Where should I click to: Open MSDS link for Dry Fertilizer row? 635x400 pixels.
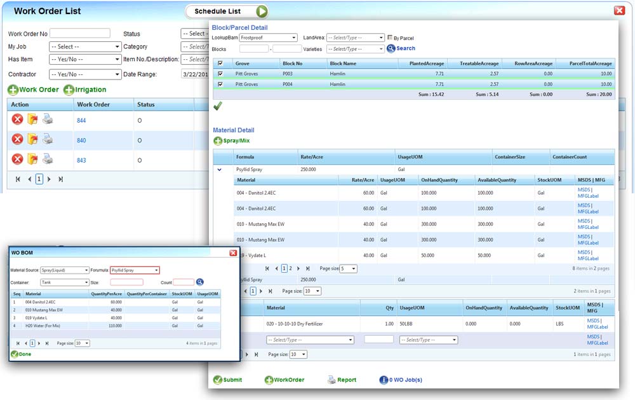coord(593,321)
